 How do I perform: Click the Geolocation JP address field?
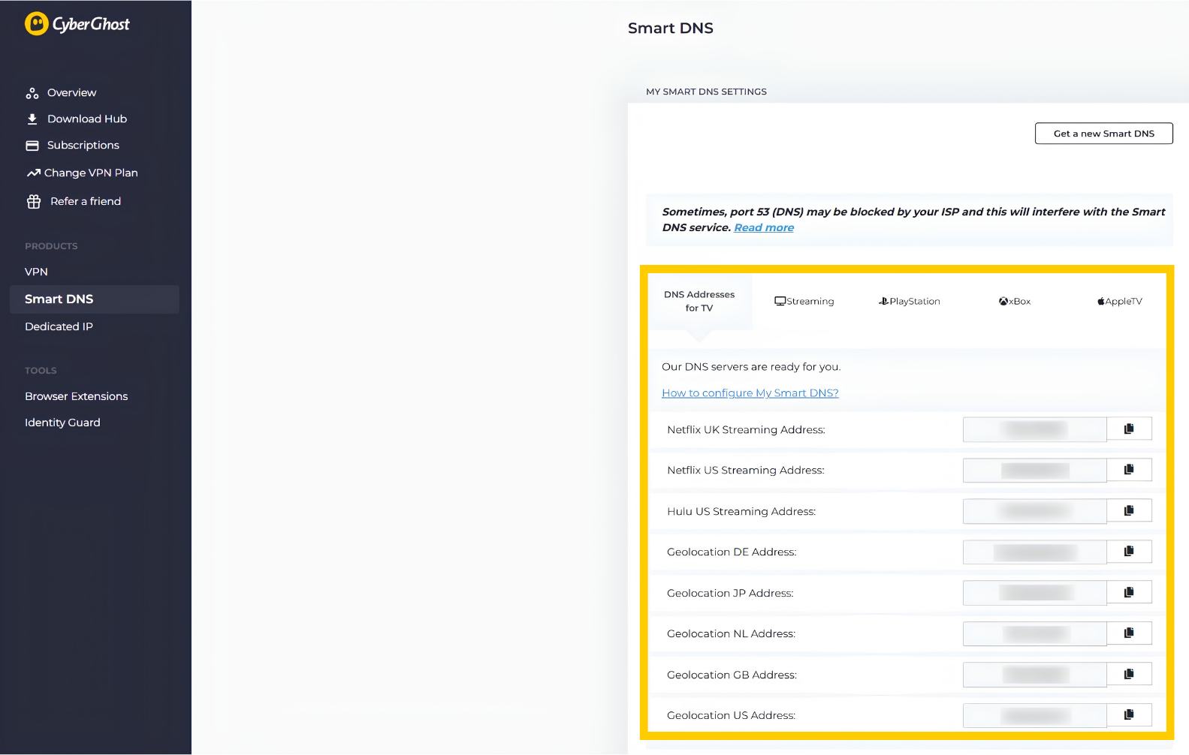click(x=1035, y=593)
